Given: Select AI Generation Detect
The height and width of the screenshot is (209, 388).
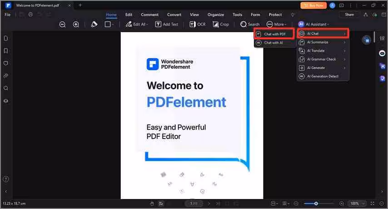Looking at the screenshot, I should point(323,76).
